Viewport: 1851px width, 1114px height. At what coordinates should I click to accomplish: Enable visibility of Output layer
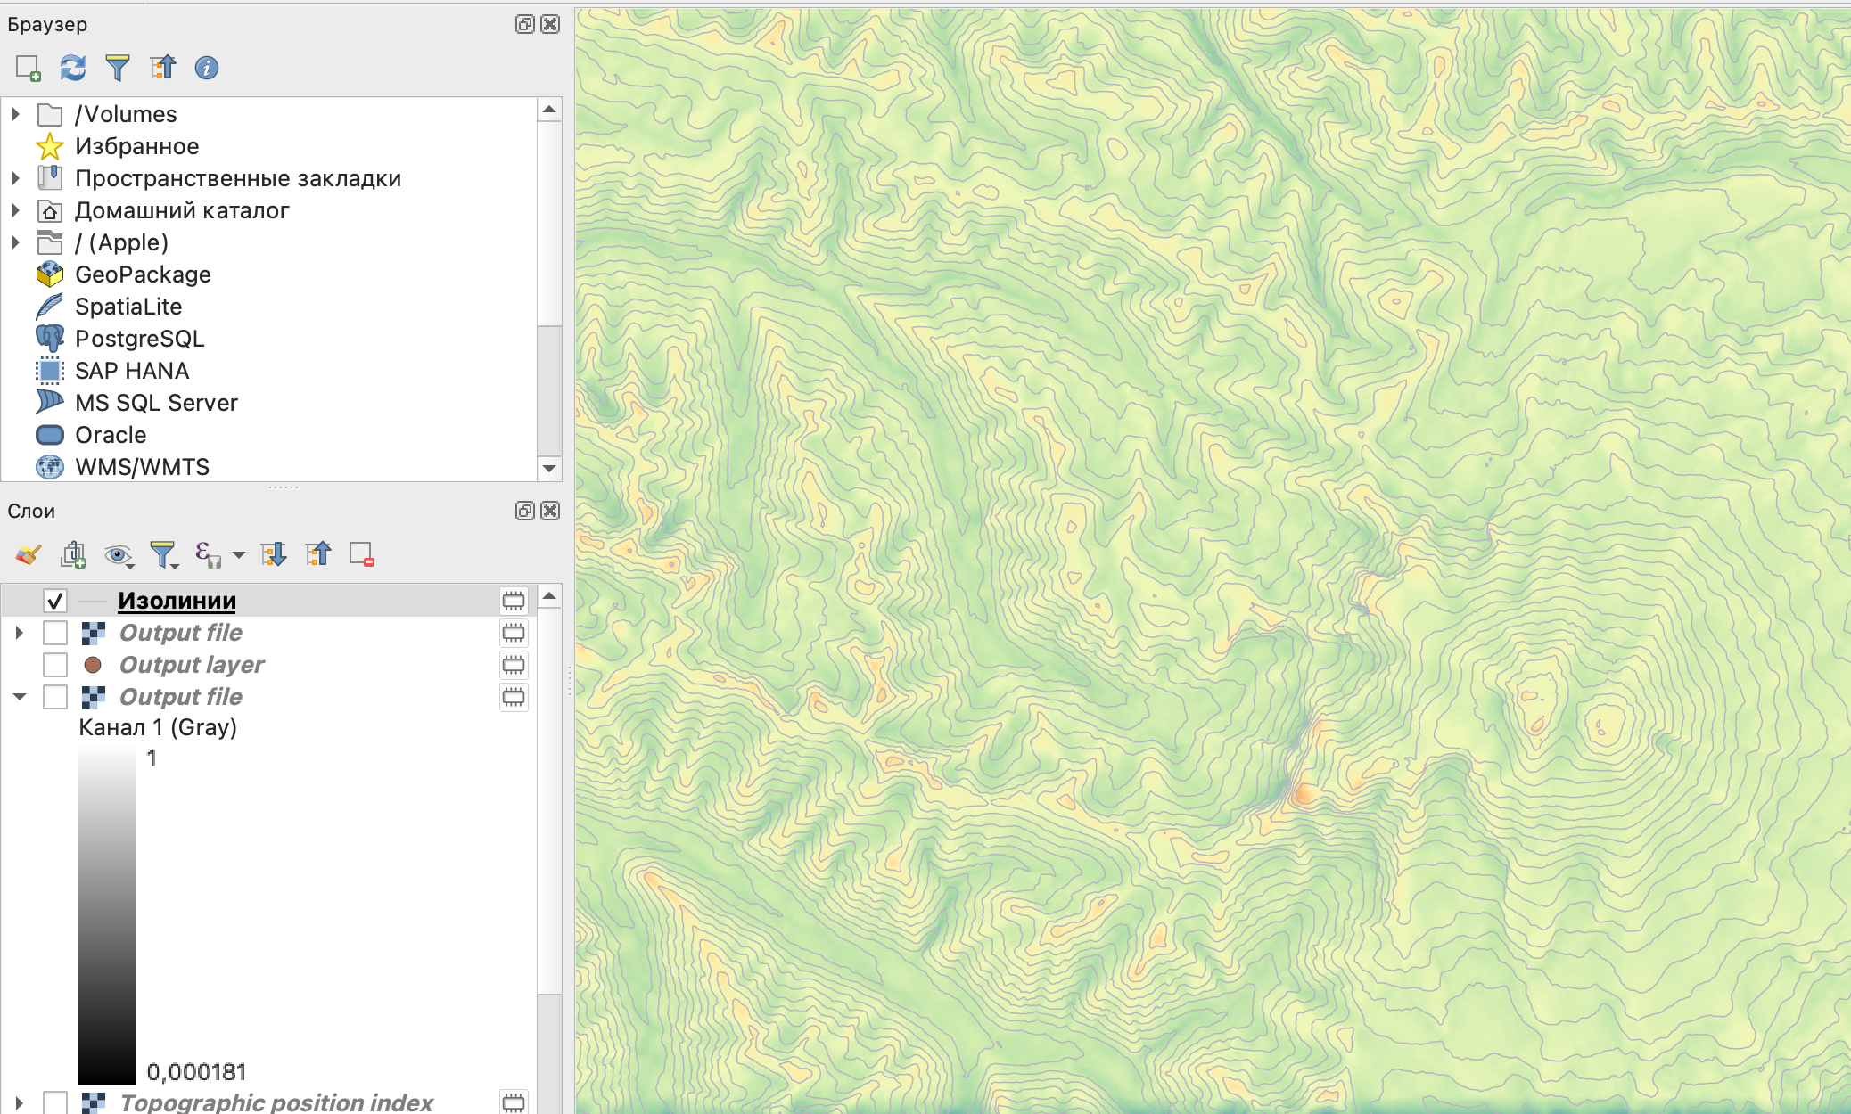(x=55, y=665)
